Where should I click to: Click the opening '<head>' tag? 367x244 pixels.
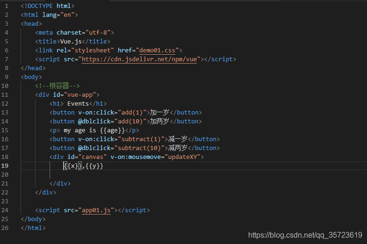31,24
